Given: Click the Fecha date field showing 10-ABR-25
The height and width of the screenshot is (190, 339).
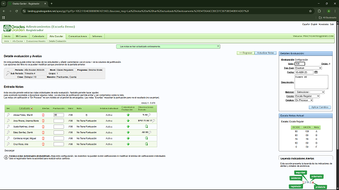Looking at the screenshot, I should [x=304, y=72].
